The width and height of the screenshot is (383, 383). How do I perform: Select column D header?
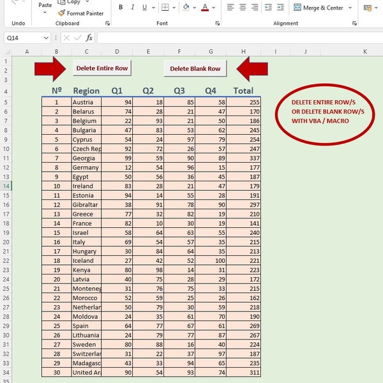pyautogui.click(x=117, y=52)
